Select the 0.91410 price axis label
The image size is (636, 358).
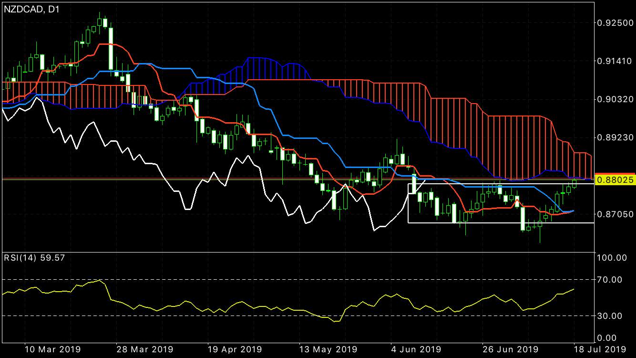[615, 61]
